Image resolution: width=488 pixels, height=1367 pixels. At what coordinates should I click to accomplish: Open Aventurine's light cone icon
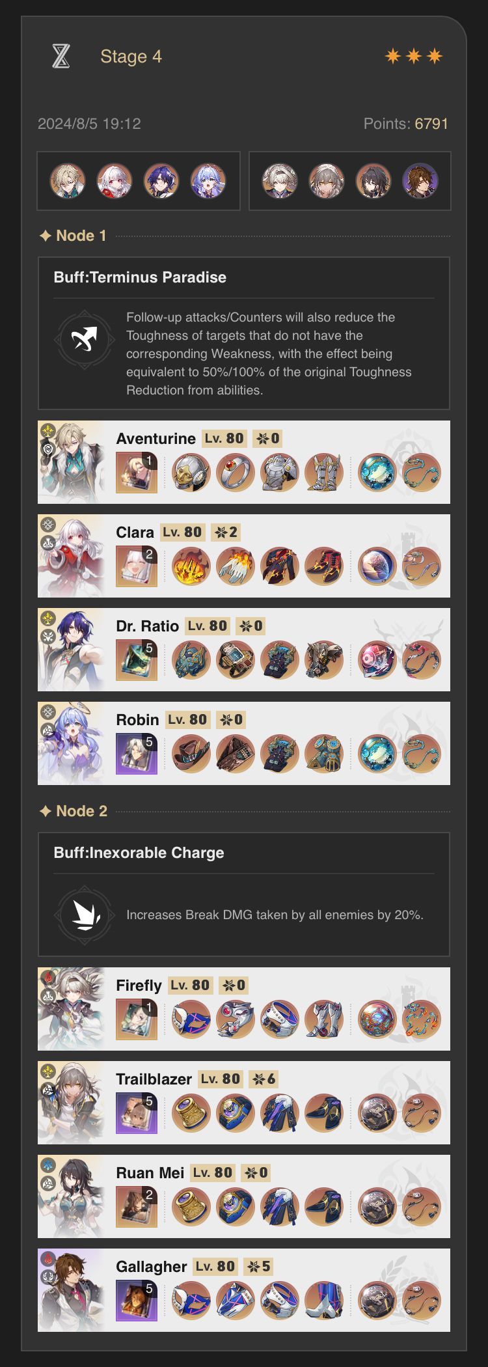tap(137, 473)
